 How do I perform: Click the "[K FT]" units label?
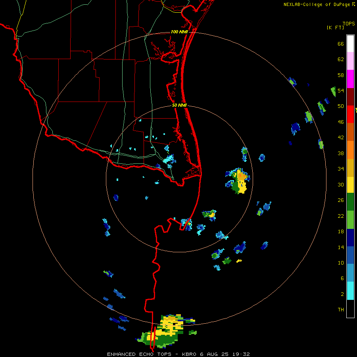(335, 27)
